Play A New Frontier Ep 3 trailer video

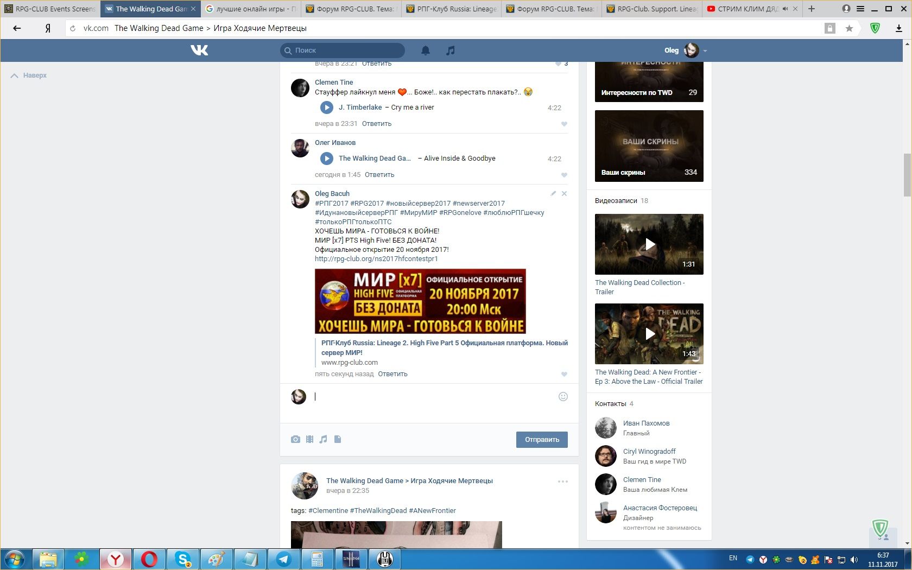tap(649, 334)
